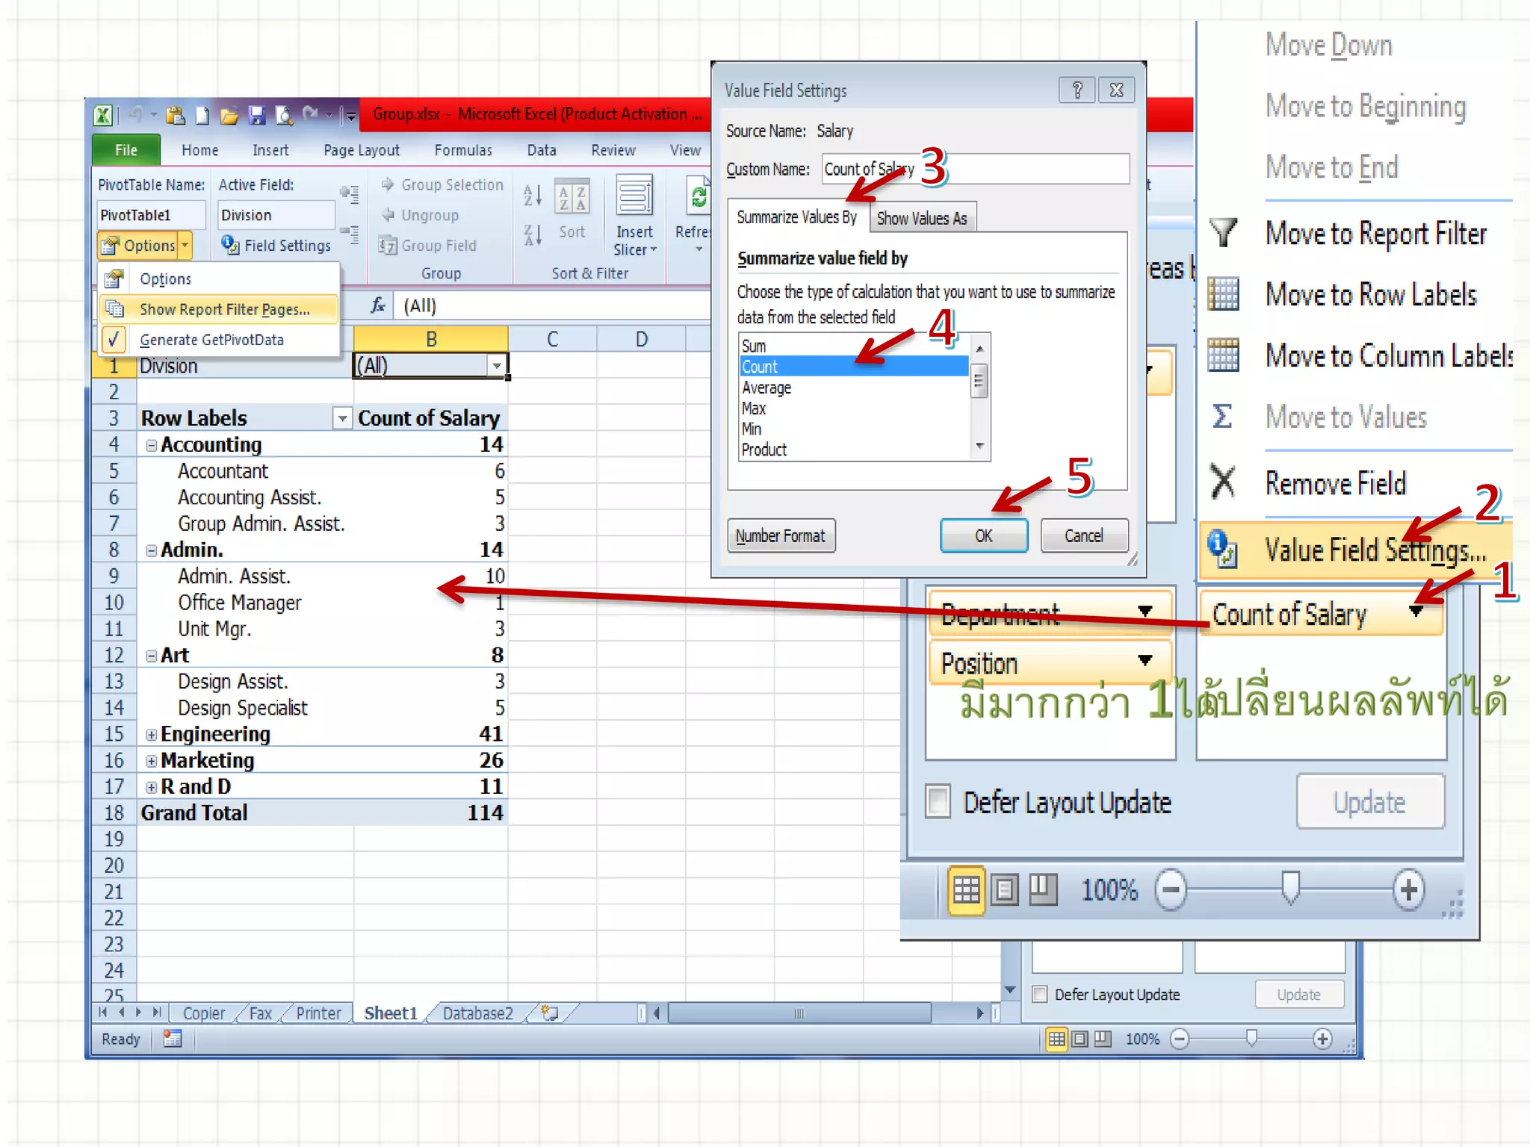Enable the large Defer Layout Update checkbox
The width and height of the screenshot is (1530, 1147).
[x=938, y=802]
